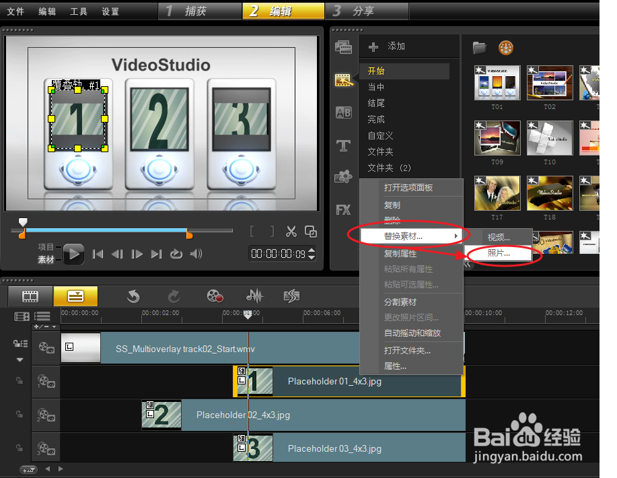
Task: Toggle ripple editing on the video track
Action: (x=20, y=344)
